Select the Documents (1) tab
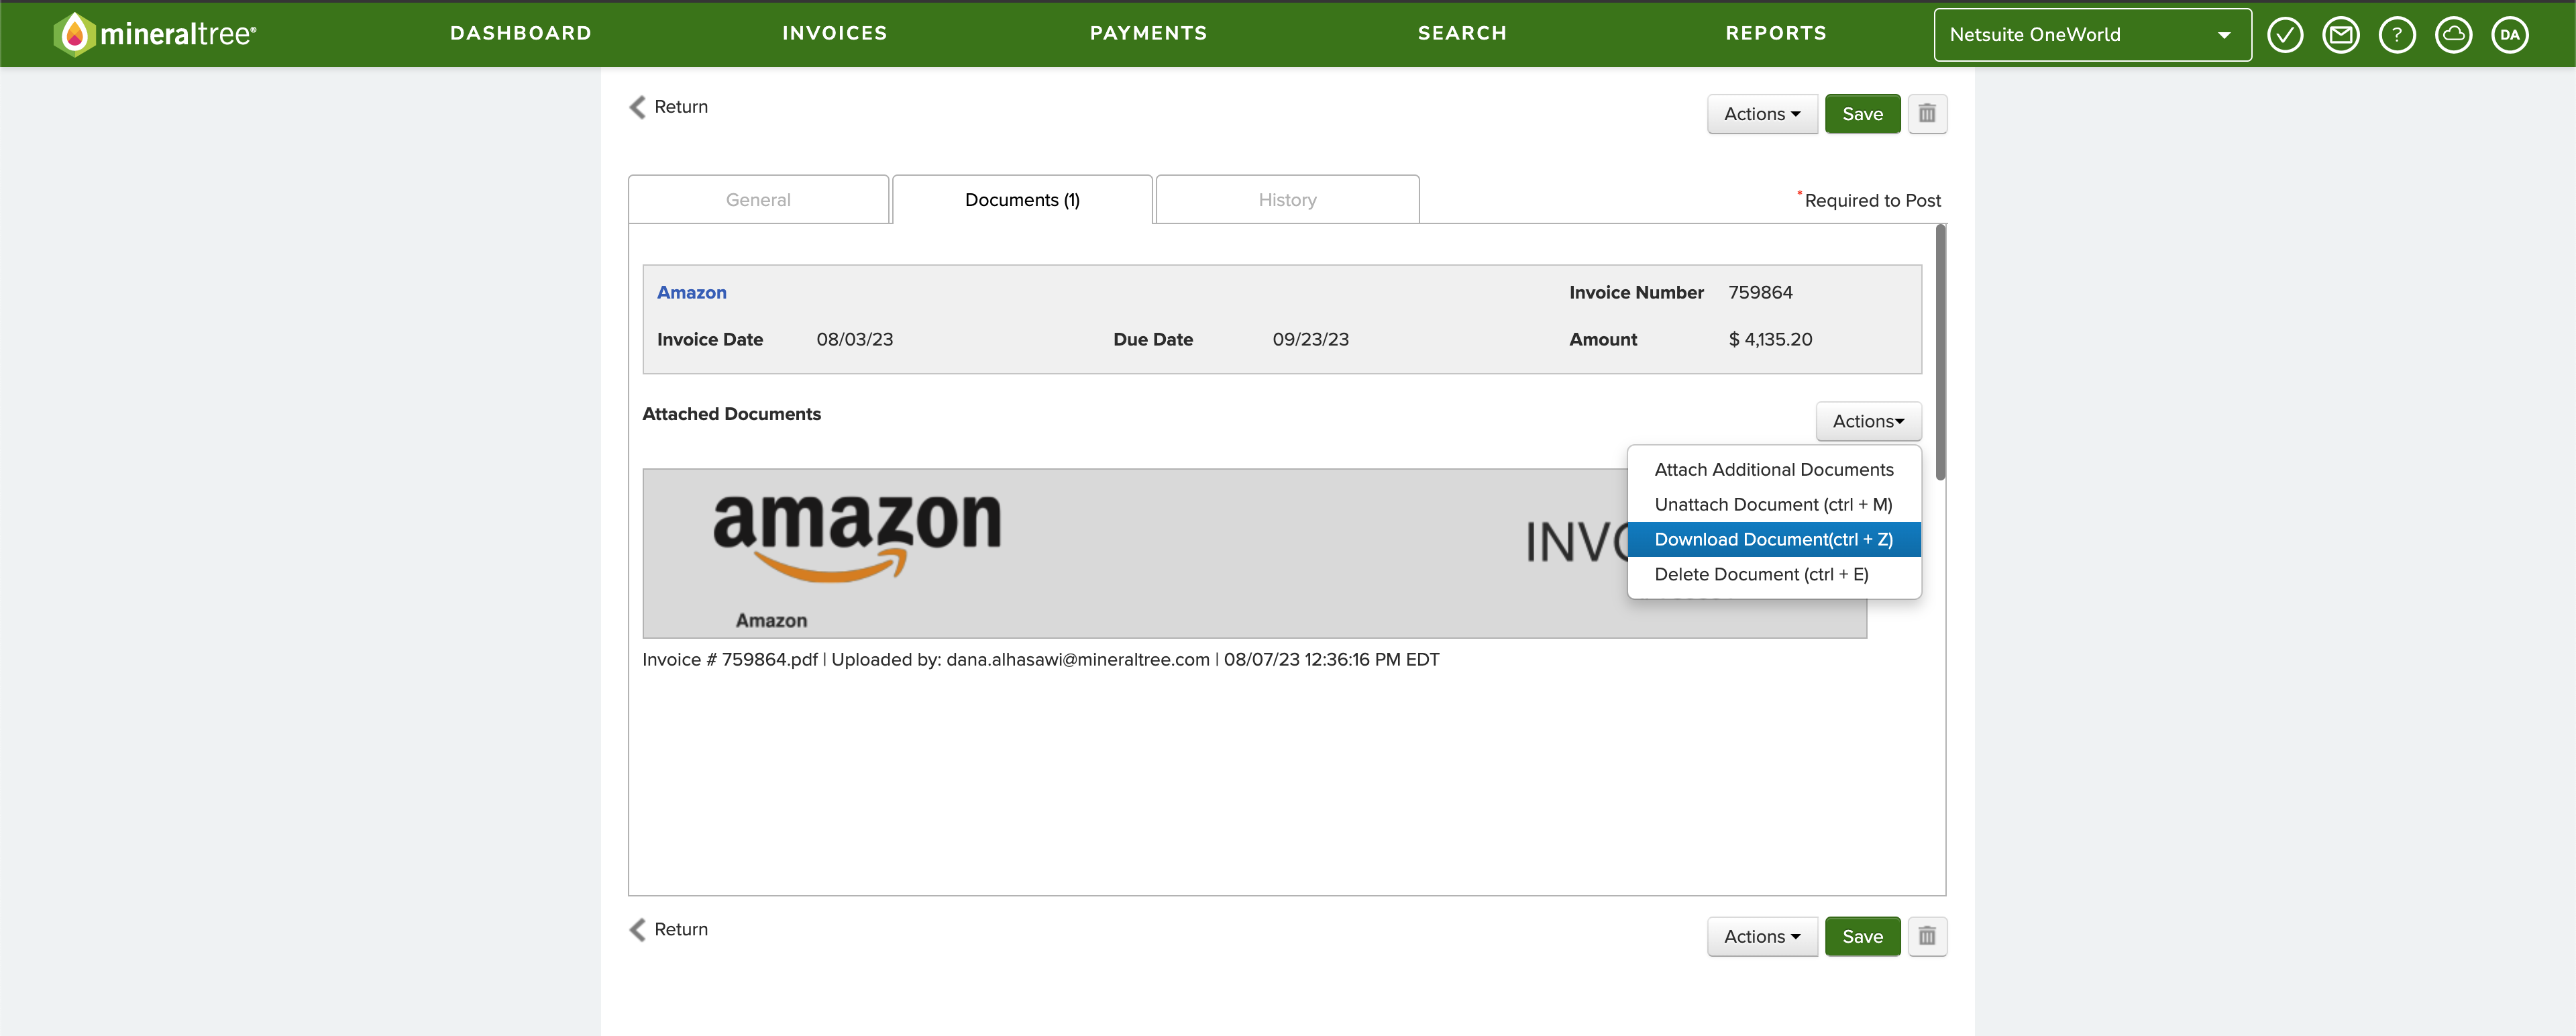Viewport: 2576px width, 1036px height. pyautogui.click(x=1022, y=200)
